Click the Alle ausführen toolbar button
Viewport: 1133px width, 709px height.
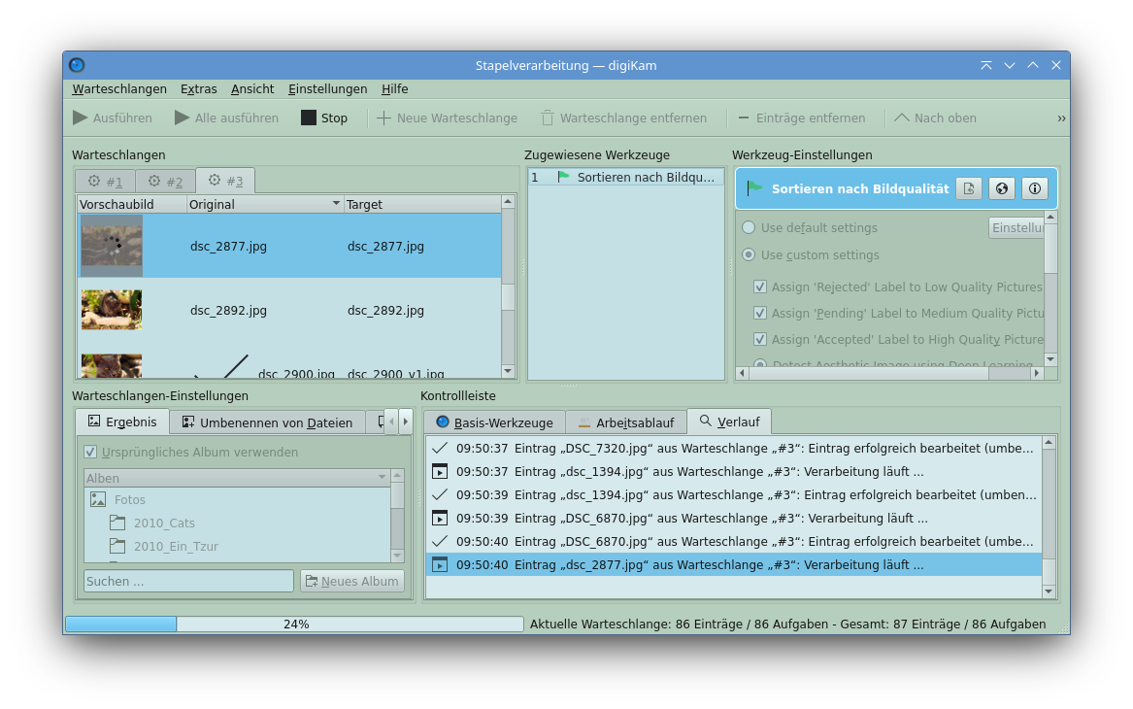click(x=226, y=118)
